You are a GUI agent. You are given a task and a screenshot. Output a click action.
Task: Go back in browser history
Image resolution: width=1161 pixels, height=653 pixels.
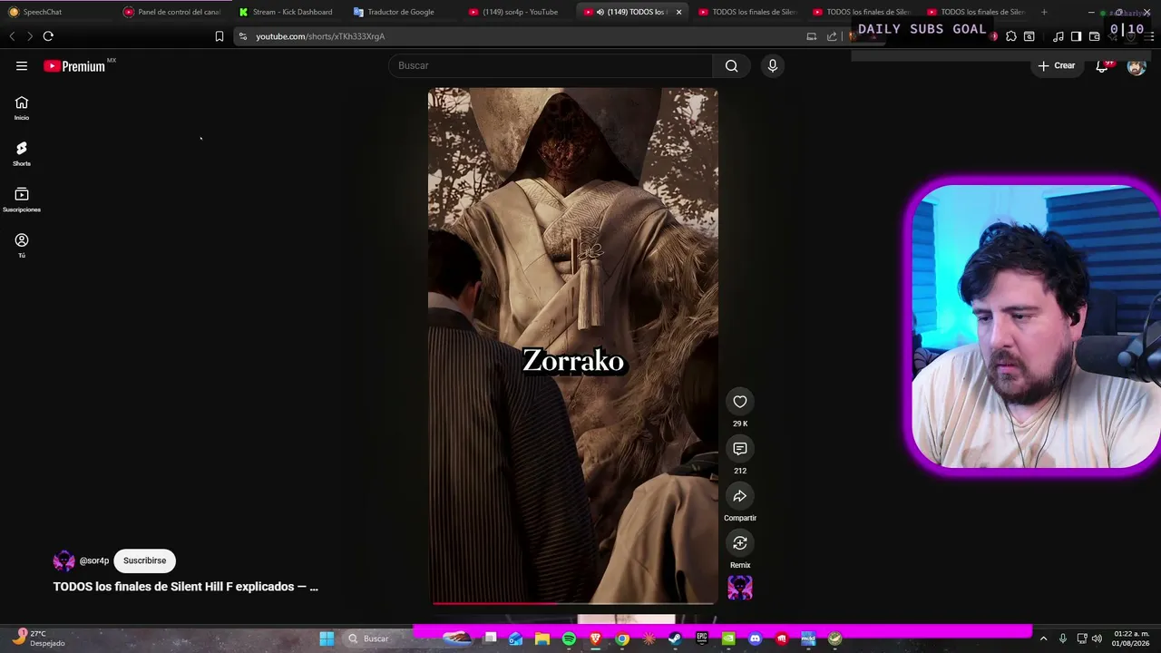(12, 36)
